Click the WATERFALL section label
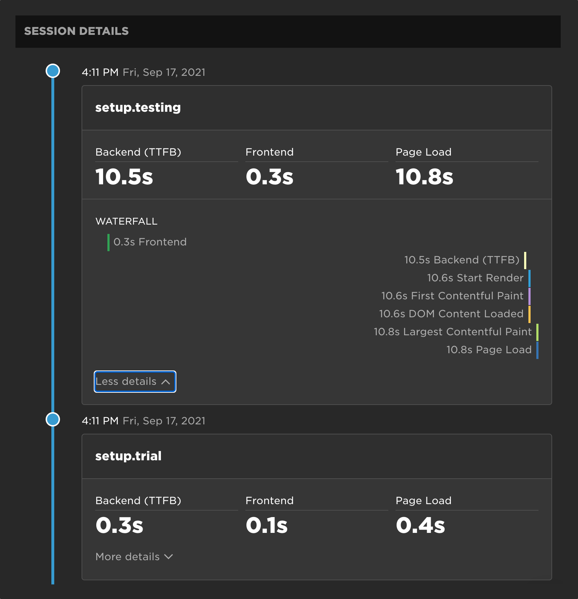 (x=126, y=221)
